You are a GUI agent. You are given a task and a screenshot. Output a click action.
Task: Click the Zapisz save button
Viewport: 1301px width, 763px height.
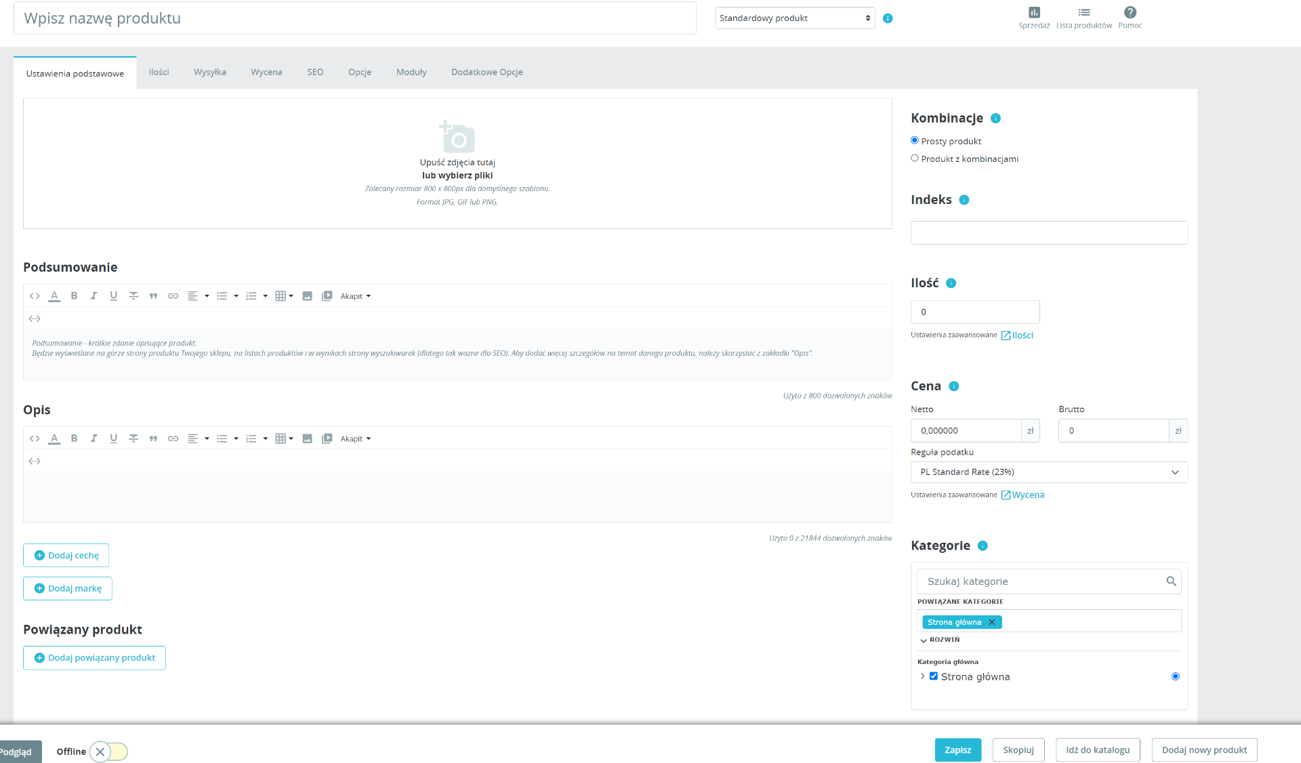tap(957, 750)
